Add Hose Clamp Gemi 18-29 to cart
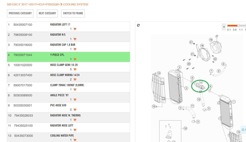246x142 pixels. pos(75,69)
